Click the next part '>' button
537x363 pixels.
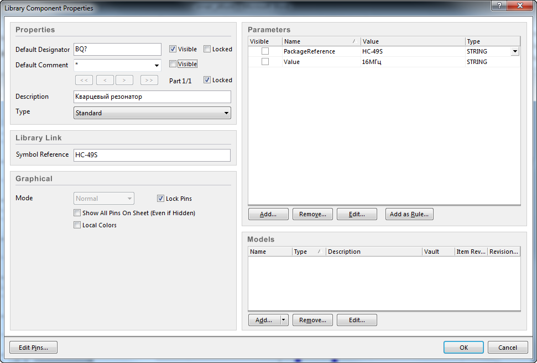124,80
